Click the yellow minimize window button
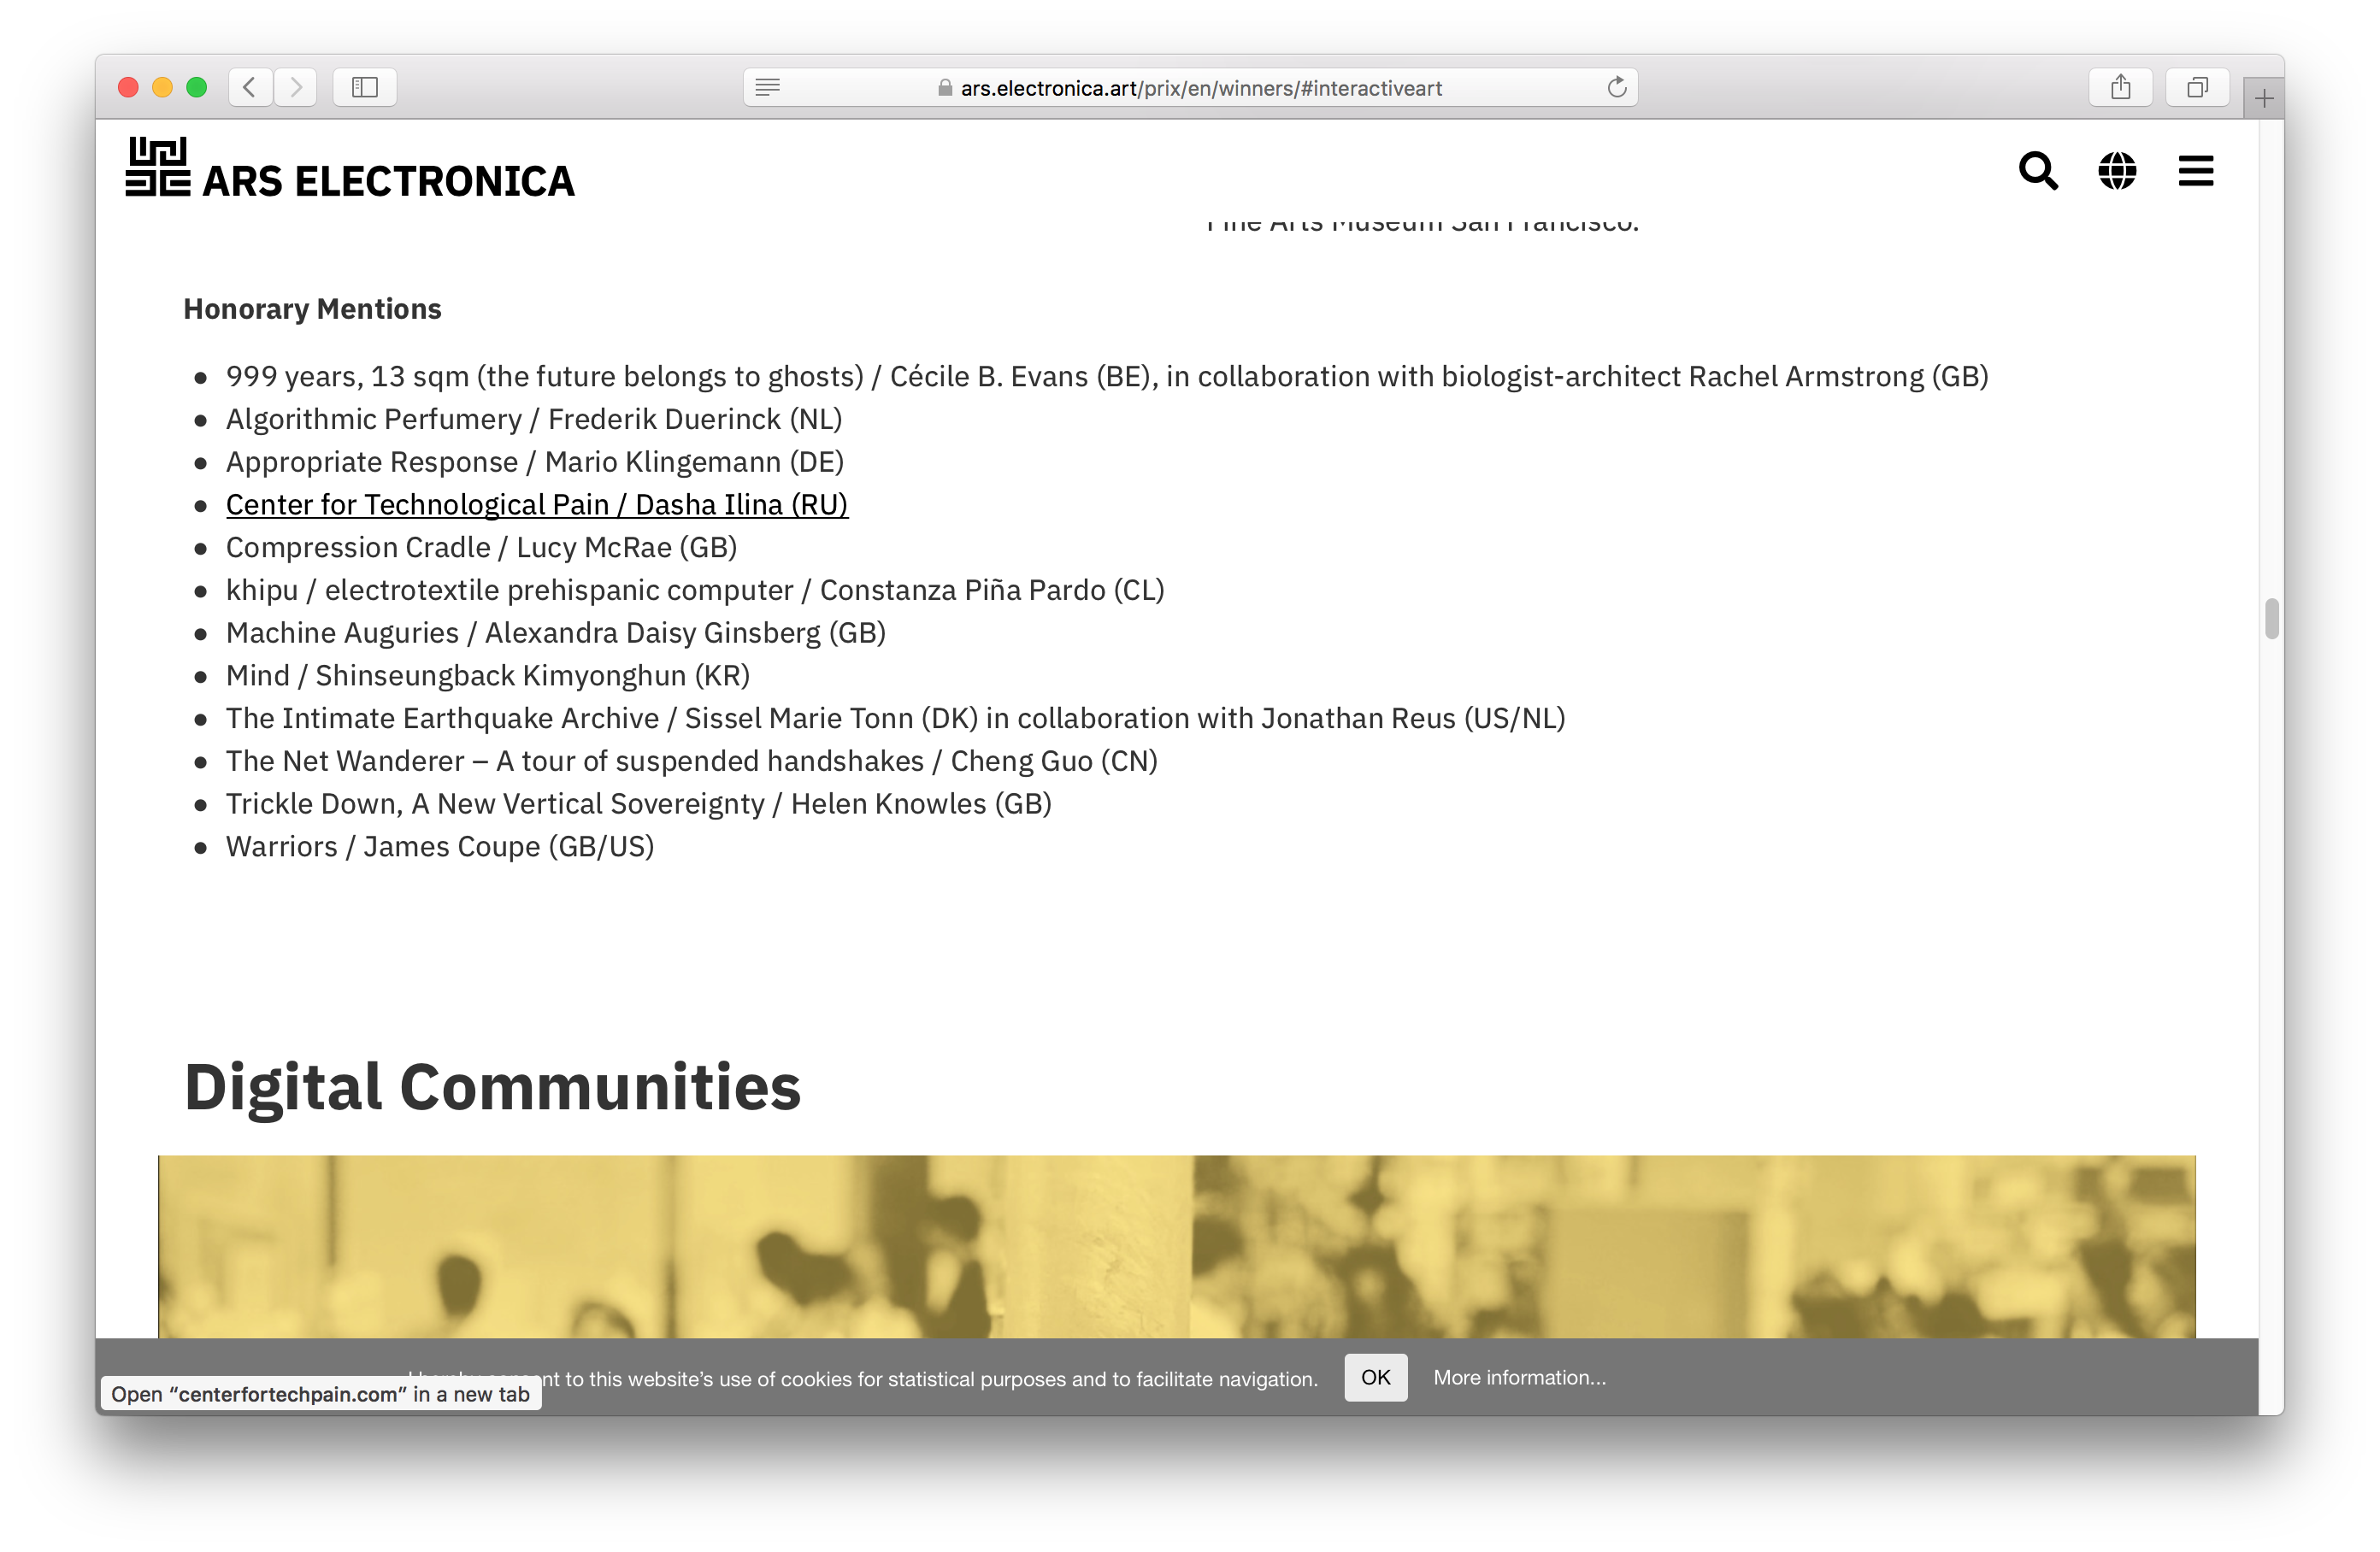The image size is (2380, 1552). tap(162, 88)
